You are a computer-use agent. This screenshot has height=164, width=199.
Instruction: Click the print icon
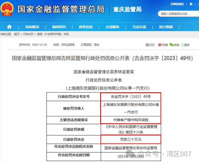point(147,45)
